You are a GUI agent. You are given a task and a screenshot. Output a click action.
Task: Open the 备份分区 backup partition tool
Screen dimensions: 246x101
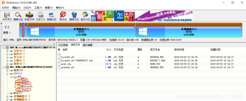coord(85,16)
